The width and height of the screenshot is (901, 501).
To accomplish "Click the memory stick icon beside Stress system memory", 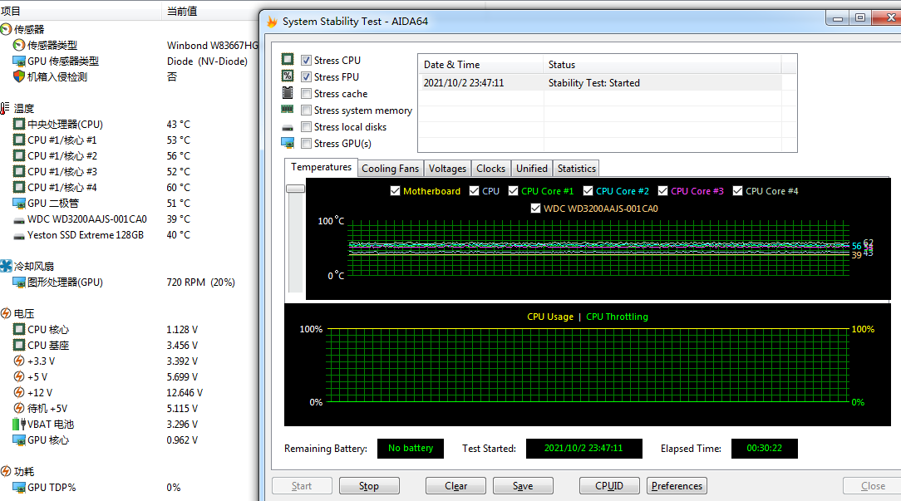I will tap(288, 109).
